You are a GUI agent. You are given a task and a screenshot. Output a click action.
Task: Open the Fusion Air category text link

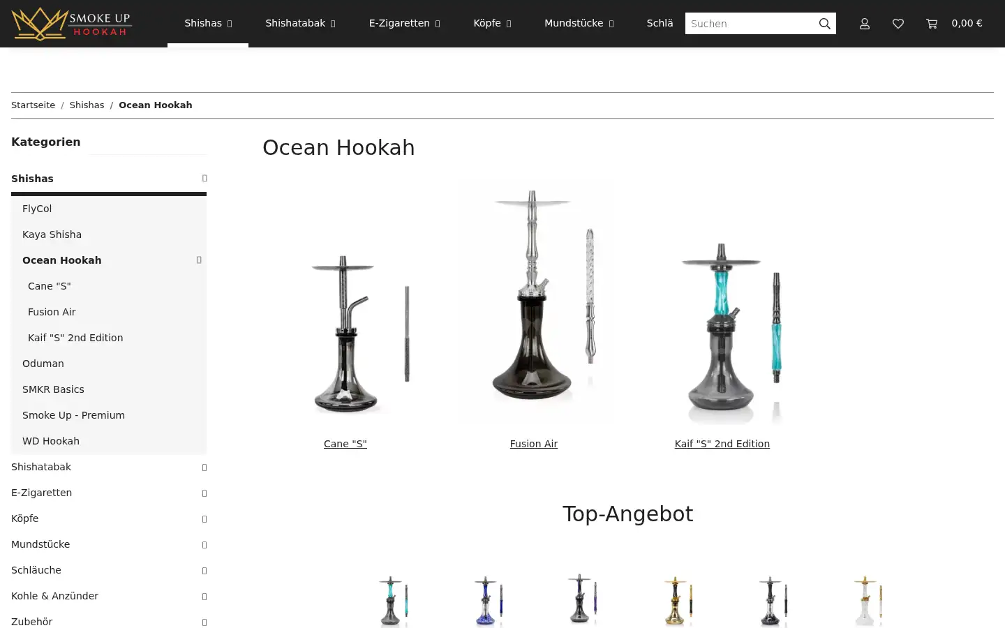(534, 444)
